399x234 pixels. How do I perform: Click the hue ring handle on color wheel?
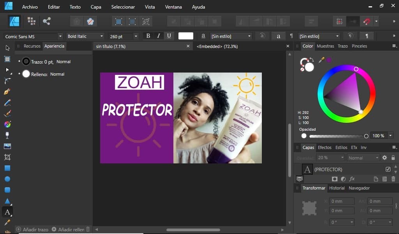[x=356, y=69]
